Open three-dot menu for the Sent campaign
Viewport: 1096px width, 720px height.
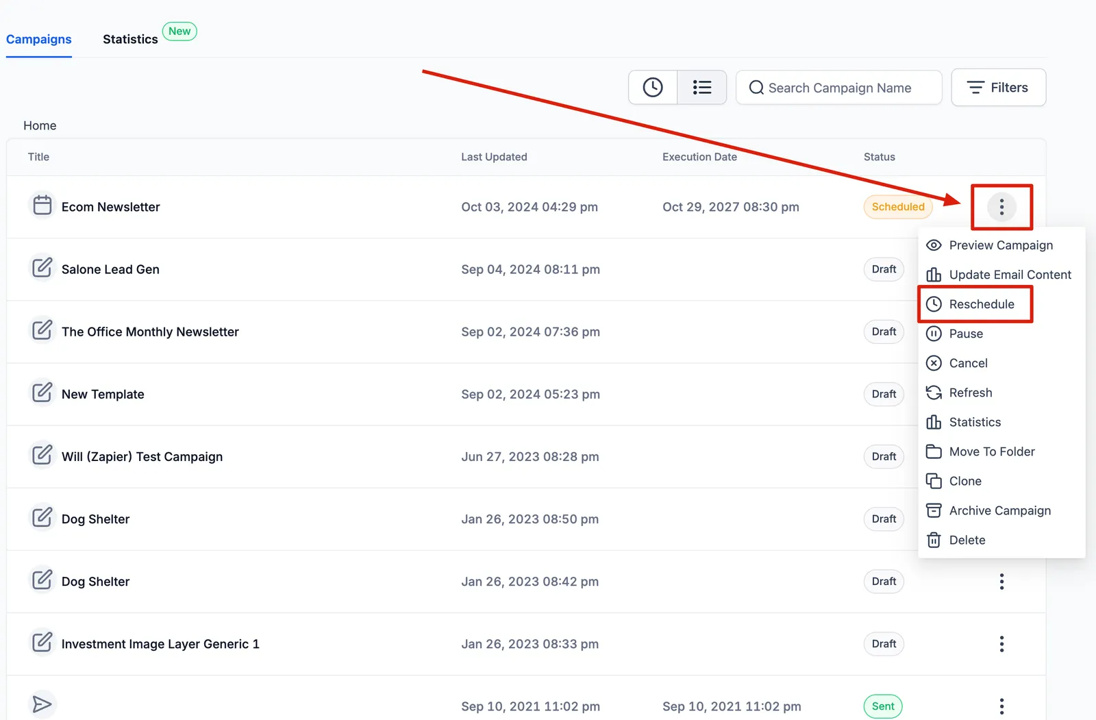pos(1001,706)
